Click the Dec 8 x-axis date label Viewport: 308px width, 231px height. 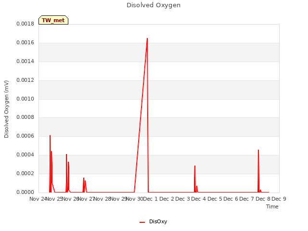click(x=263, y=199)
